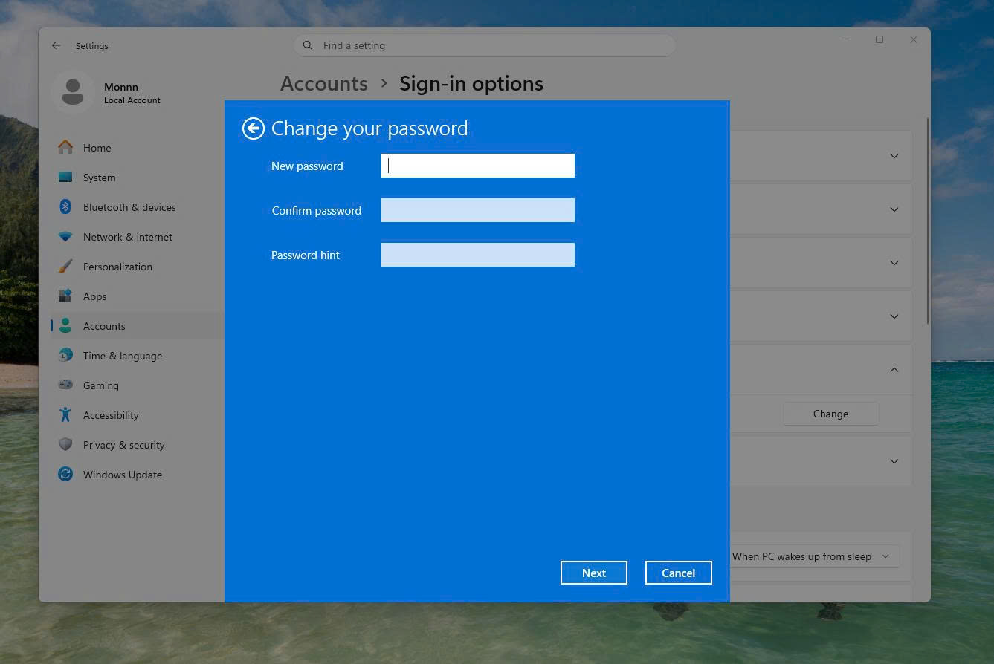Expand the first sign-in option chevron
The image size is (994, 664).
click(x=894, y=156)
